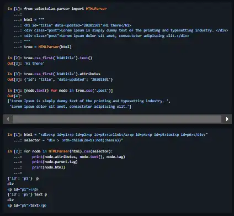Click the h1 id="title" HTML line
This screenshot has width=234, height=216.
click(77, 25)
